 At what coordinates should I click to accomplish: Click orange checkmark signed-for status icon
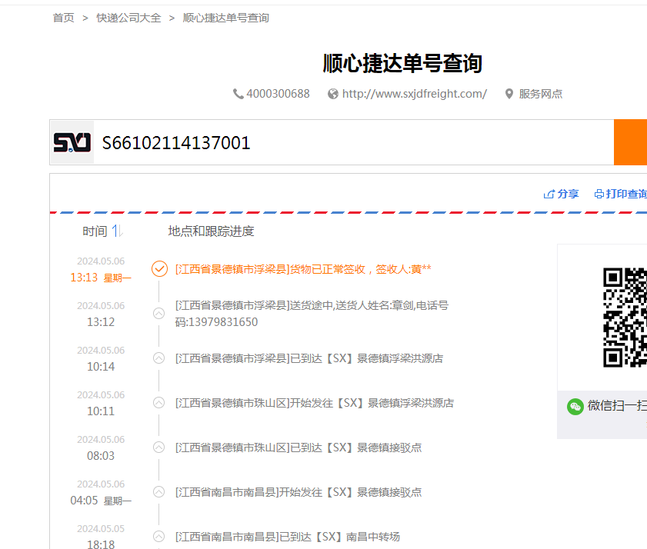pos(159,269)
